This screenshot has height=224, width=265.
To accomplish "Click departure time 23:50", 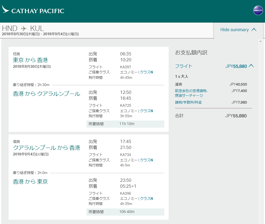I will pyautogui.click(x=125, y=180).
